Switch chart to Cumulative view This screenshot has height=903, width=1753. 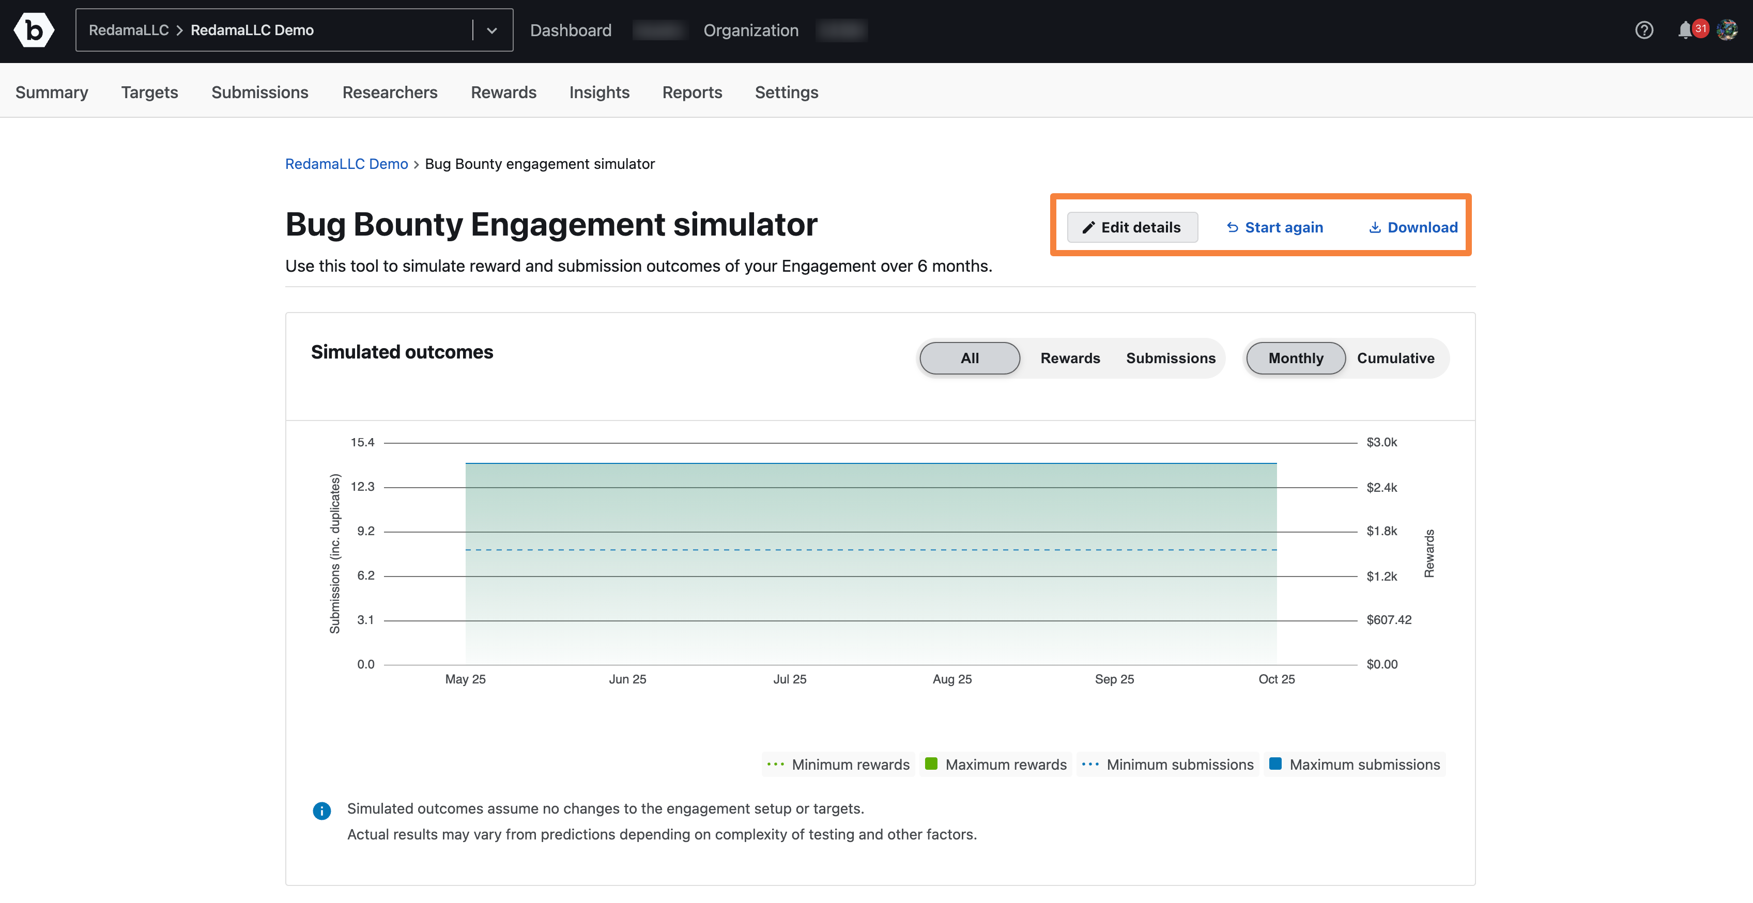(1396, 358)
